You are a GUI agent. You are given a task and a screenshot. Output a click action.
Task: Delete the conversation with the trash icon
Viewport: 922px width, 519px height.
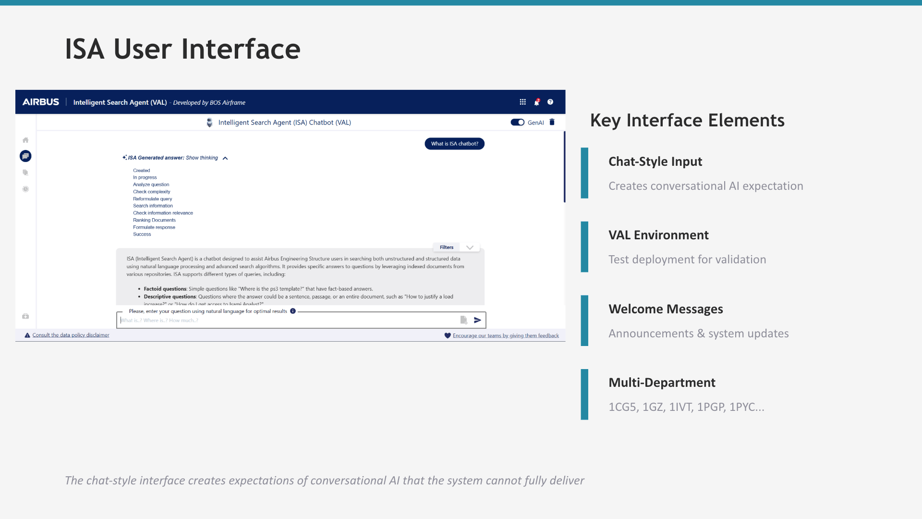tap(552, 122)
